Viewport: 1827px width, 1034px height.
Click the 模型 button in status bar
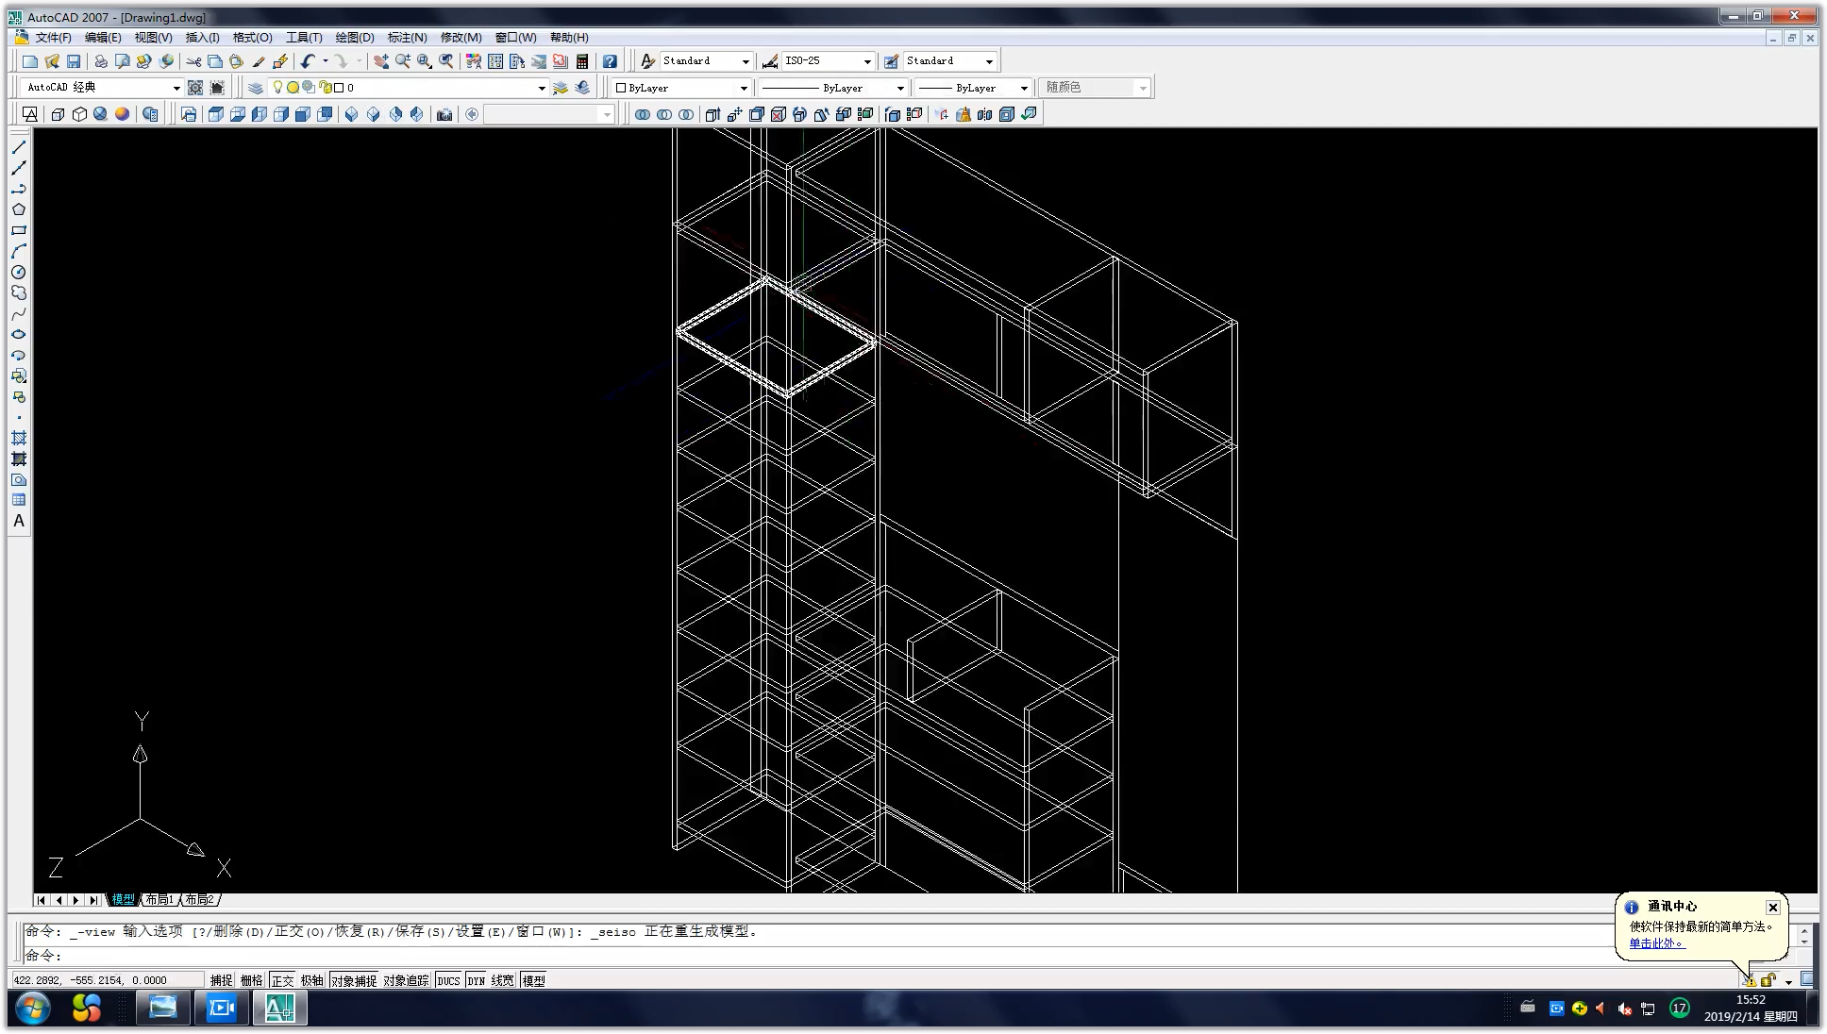tap(533, 981)
